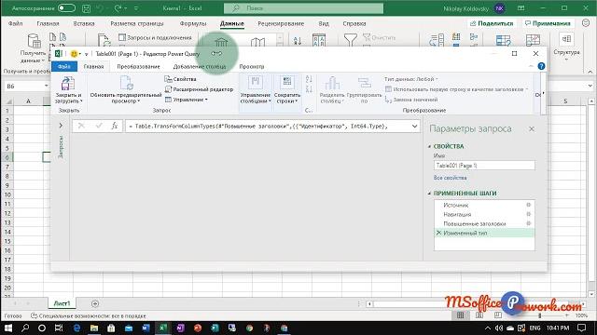Collapse the СВОЙСТВА section triangle
597x335 pixels.
tap(429, 146)
